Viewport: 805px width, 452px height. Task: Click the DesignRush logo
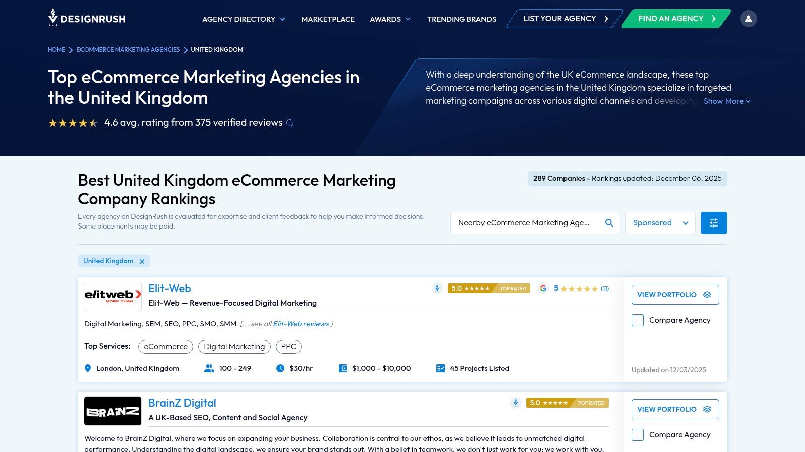point(87,18)
